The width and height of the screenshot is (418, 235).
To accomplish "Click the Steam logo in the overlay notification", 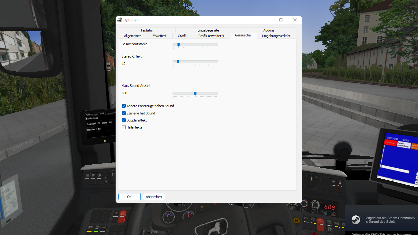I will tap(356, 220).
